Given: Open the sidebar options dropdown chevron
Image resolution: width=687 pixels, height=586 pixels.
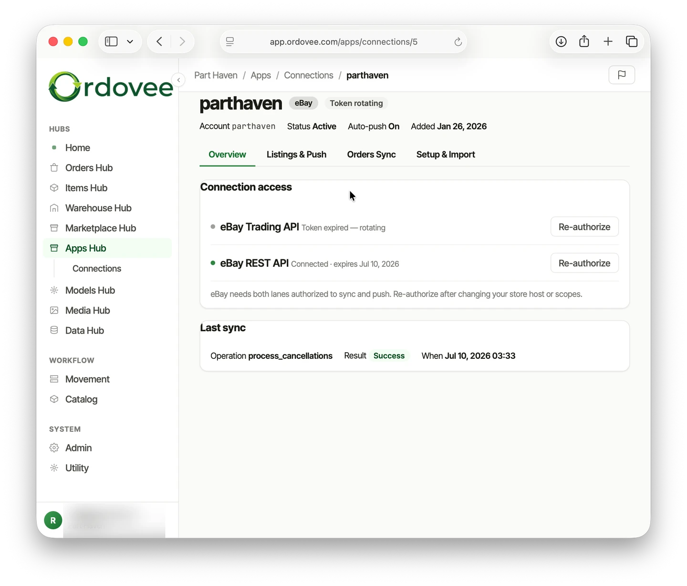Looking at the screenshot, I should click(130, 42).
